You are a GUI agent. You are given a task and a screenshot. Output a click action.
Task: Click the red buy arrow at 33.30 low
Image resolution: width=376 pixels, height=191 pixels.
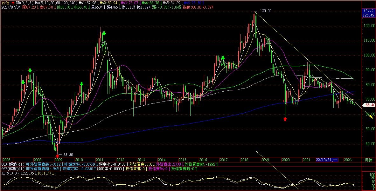tap(57, 156)
